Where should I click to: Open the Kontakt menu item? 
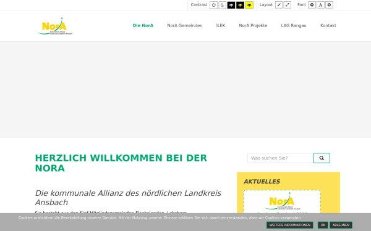(x=328, y=25)
